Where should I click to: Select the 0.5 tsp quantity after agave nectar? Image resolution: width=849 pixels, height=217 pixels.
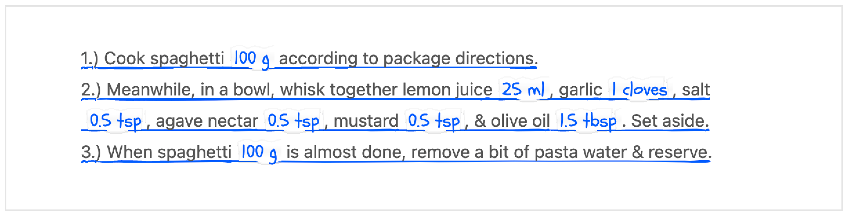pyautogui.click(x=293, y=121)
